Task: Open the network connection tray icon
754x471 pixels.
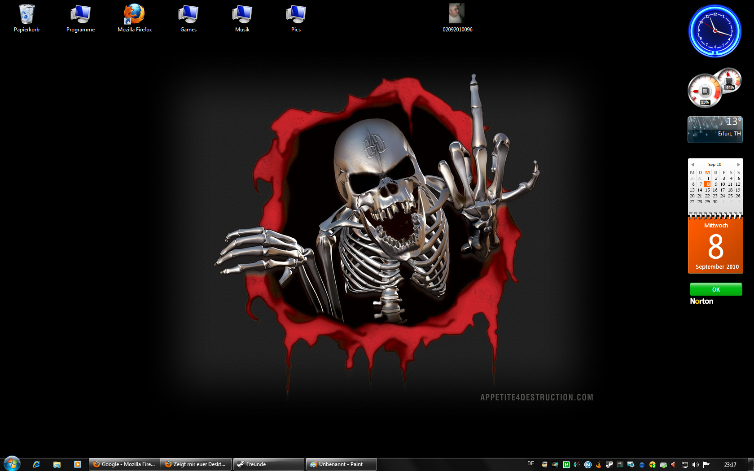Action: (x=685, y=465)
